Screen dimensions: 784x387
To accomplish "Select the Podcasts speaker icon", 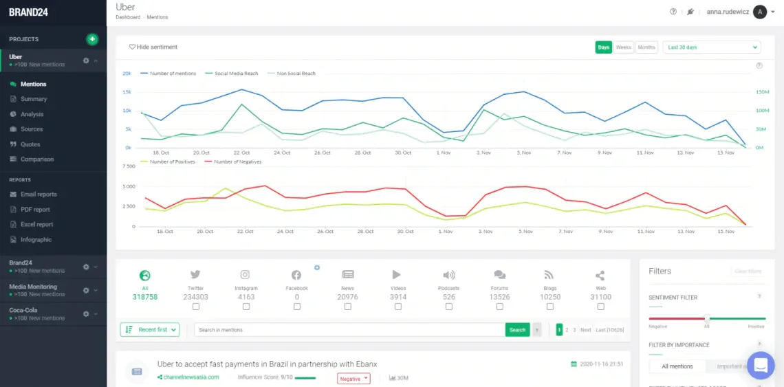I will [448, 274].
